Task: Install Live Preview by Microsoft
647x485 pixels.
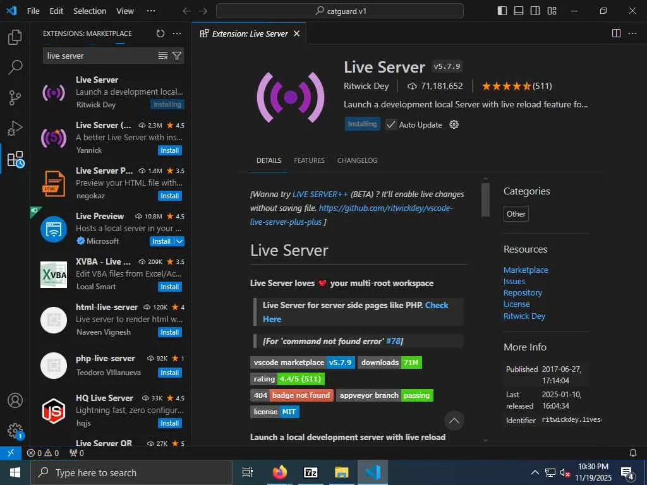Action: tap(162, 241)
